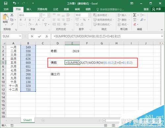Apply percent style format
The height and width of the screenshot is (128, 165).
click(84, 20)
